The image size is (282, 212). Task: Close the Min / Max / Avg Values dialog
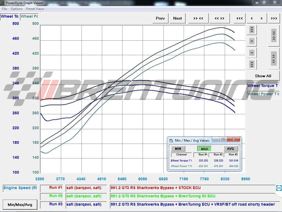[x=234, y=139]
